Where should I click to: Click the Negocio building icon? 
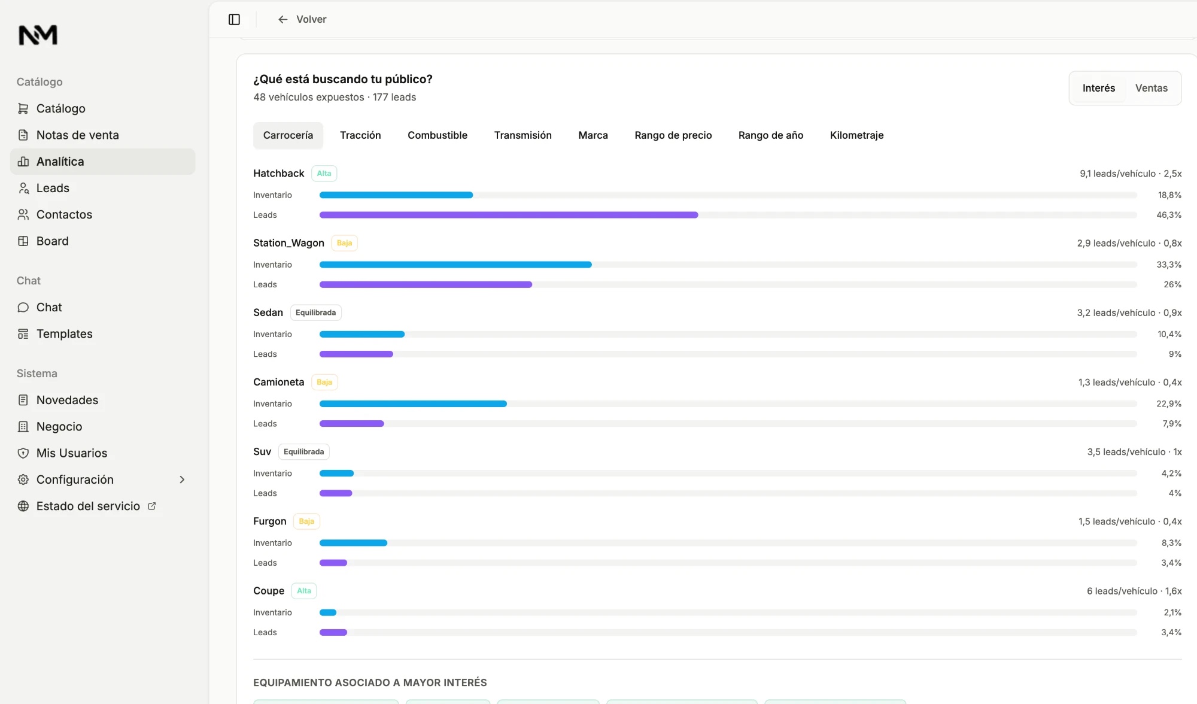coord(23,426)
